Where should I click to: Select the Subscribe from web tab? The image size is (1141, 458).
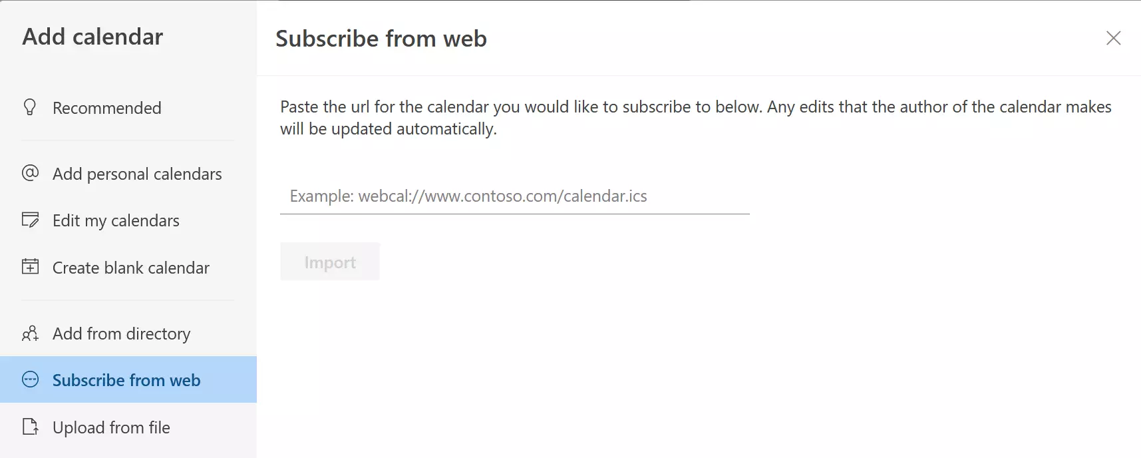126,379
